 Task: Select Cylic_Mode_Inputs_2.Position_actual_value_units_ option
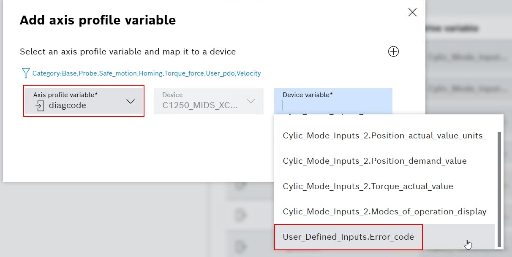click(384, 135)
